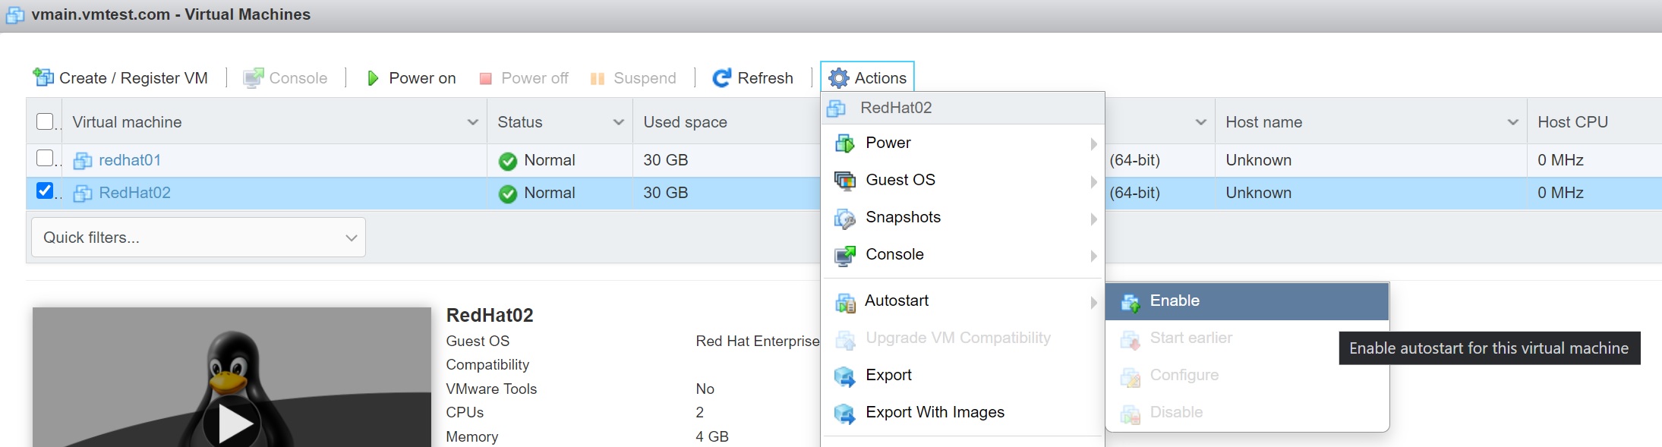This screenshot has width=1662, height=447.
Task: Open the Quick filters dropdown
Action: coord(198,238)
